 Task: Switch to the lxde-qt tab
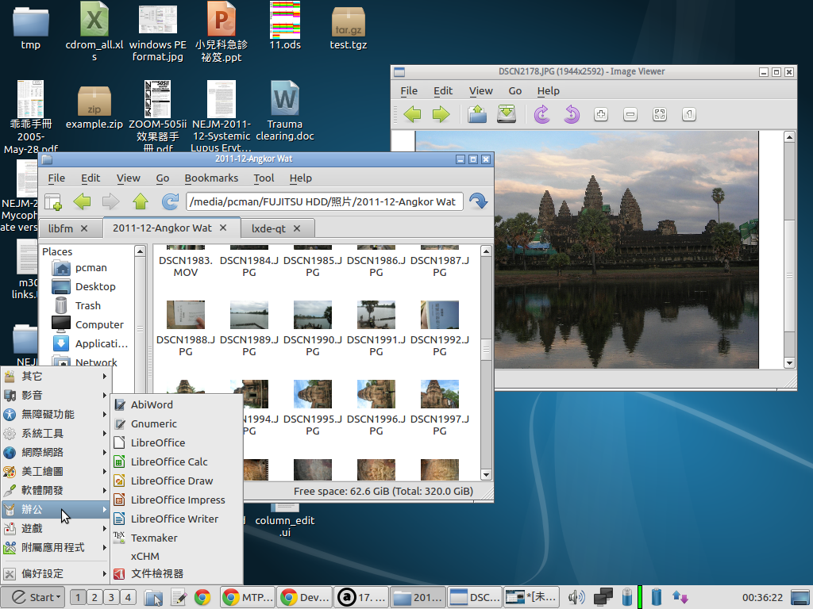click(x=269, y=228)
